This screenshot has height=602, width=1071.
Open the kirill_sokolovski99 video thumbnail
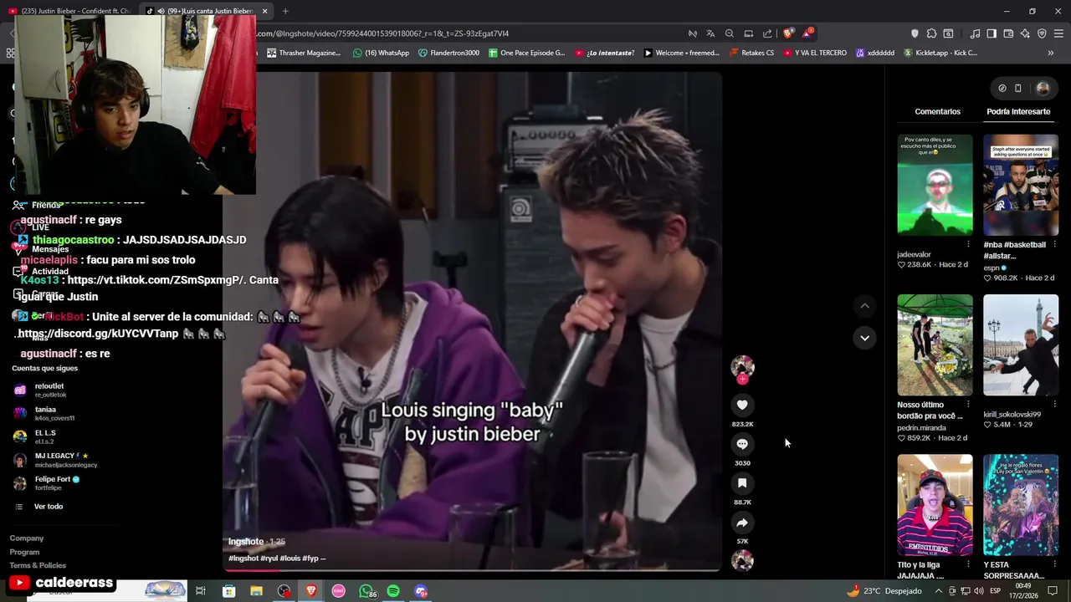point(1021,344)
